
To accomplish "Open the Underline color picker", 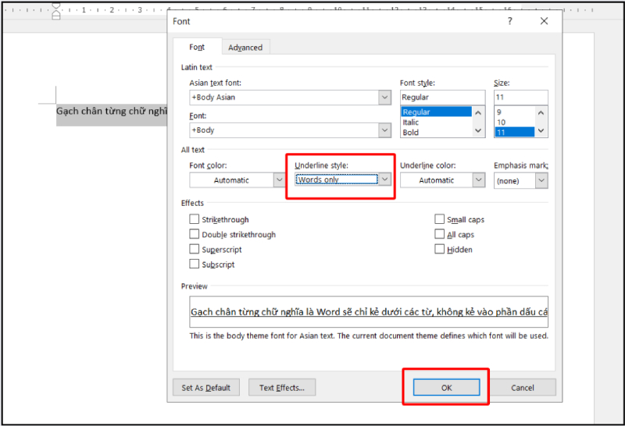I will click(x=478, y=180).
